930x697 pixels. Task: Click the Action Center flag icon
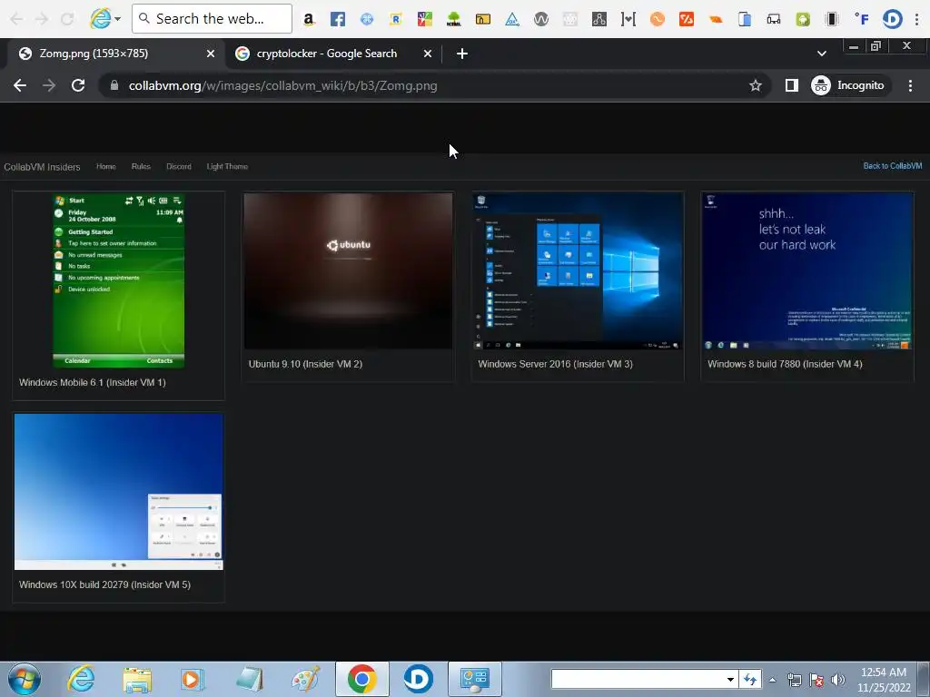816,680
